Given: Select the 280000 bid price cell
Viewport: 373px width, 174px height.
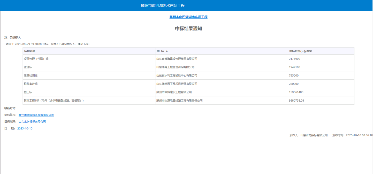Looking at the screenshot, I should (x=294, y=84).
